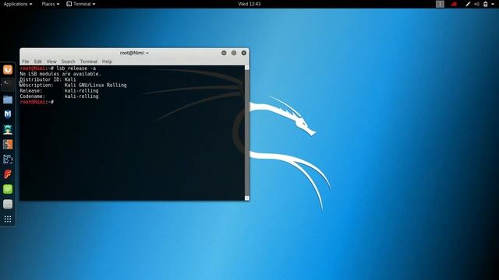499x280 pixels.
Task: Open the Applications menu in top bar
Action: (x=17, y=4)
